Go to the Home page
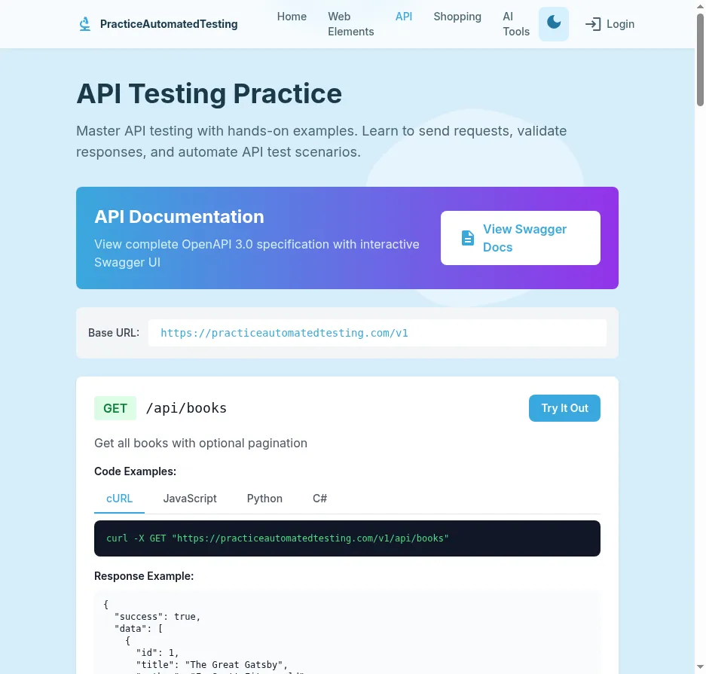 (x=292, y=16)
